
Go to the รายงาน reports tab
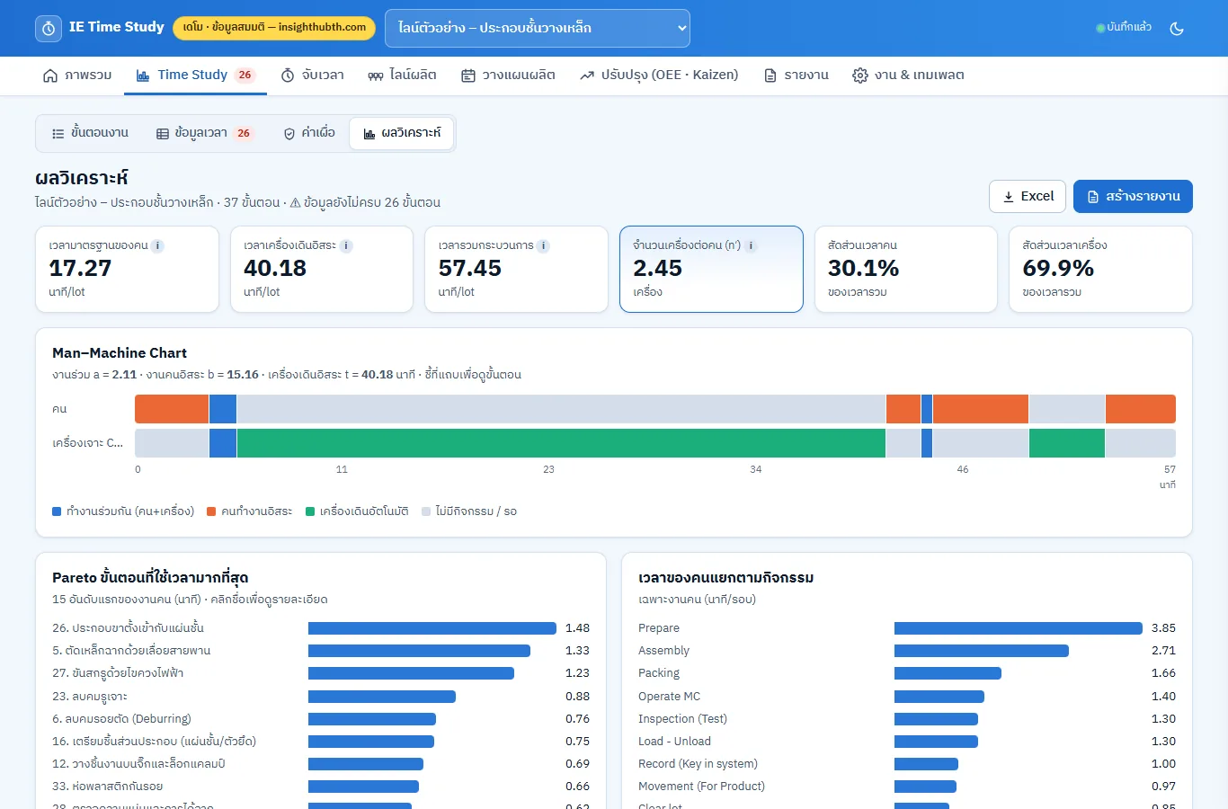point(796,76)
